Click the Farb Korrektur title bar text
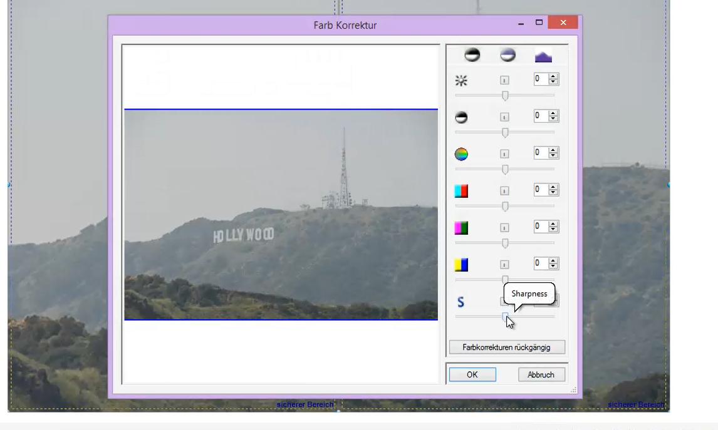 coord(345,25)
